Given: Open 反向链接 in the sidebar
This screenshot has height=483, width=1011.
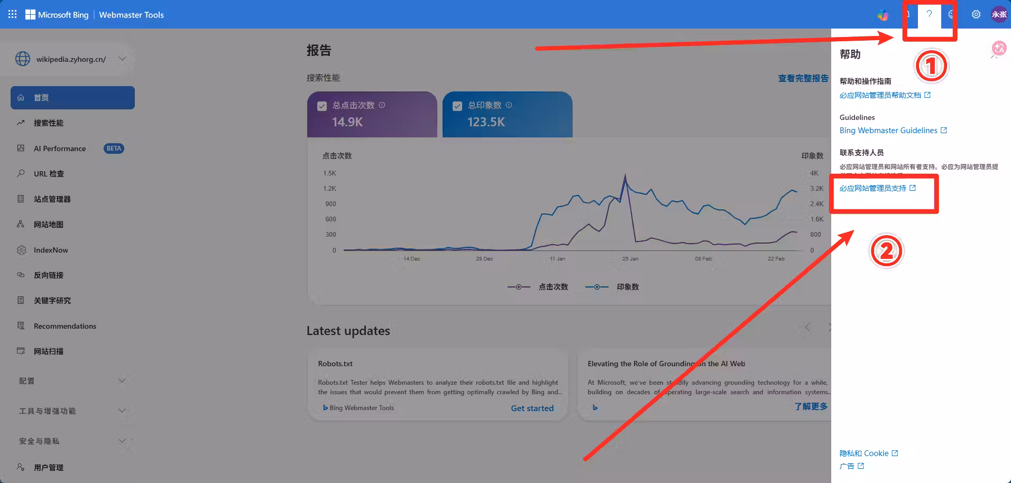Looking at the screenshot, I should point(72,275).
